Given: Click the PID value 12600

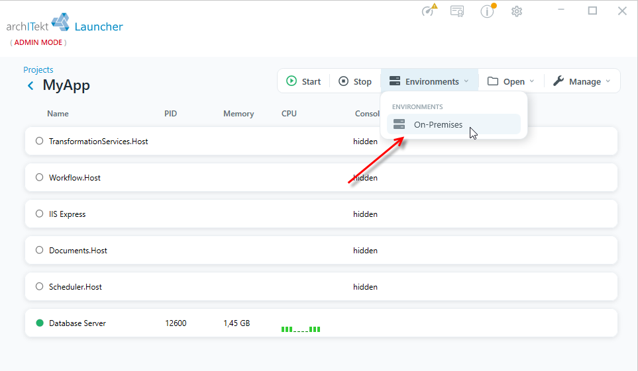Looking at the screenshot, I should coord(176,323).
